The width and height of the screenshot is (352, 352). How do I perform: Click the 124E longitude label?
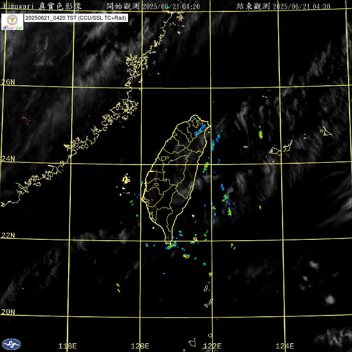(285, 346)
